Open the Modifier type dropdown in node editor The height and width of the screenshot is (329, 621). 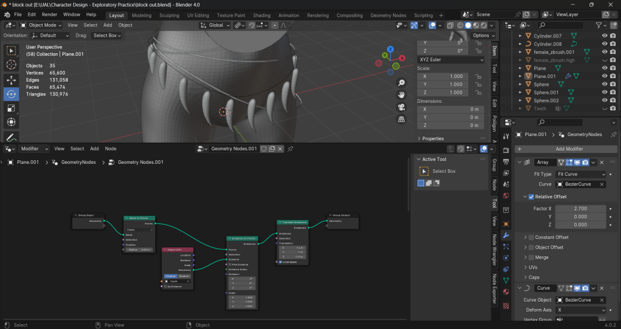[34, 149]
